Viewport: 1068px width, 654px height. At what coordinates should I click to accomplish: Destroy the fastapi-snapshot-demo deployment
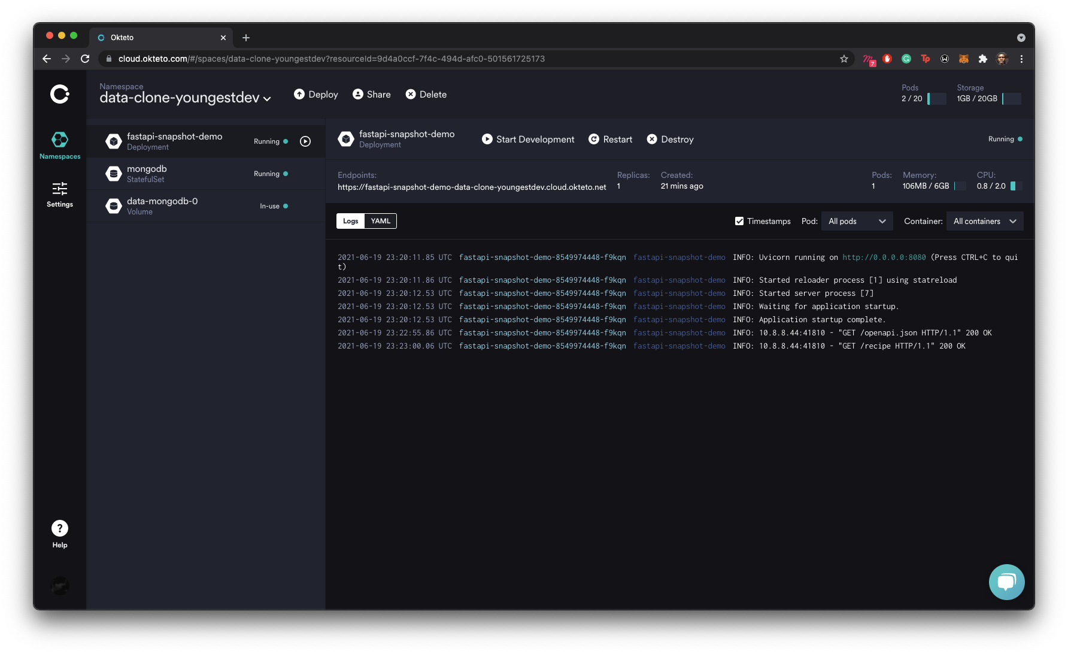coord(670,140)
